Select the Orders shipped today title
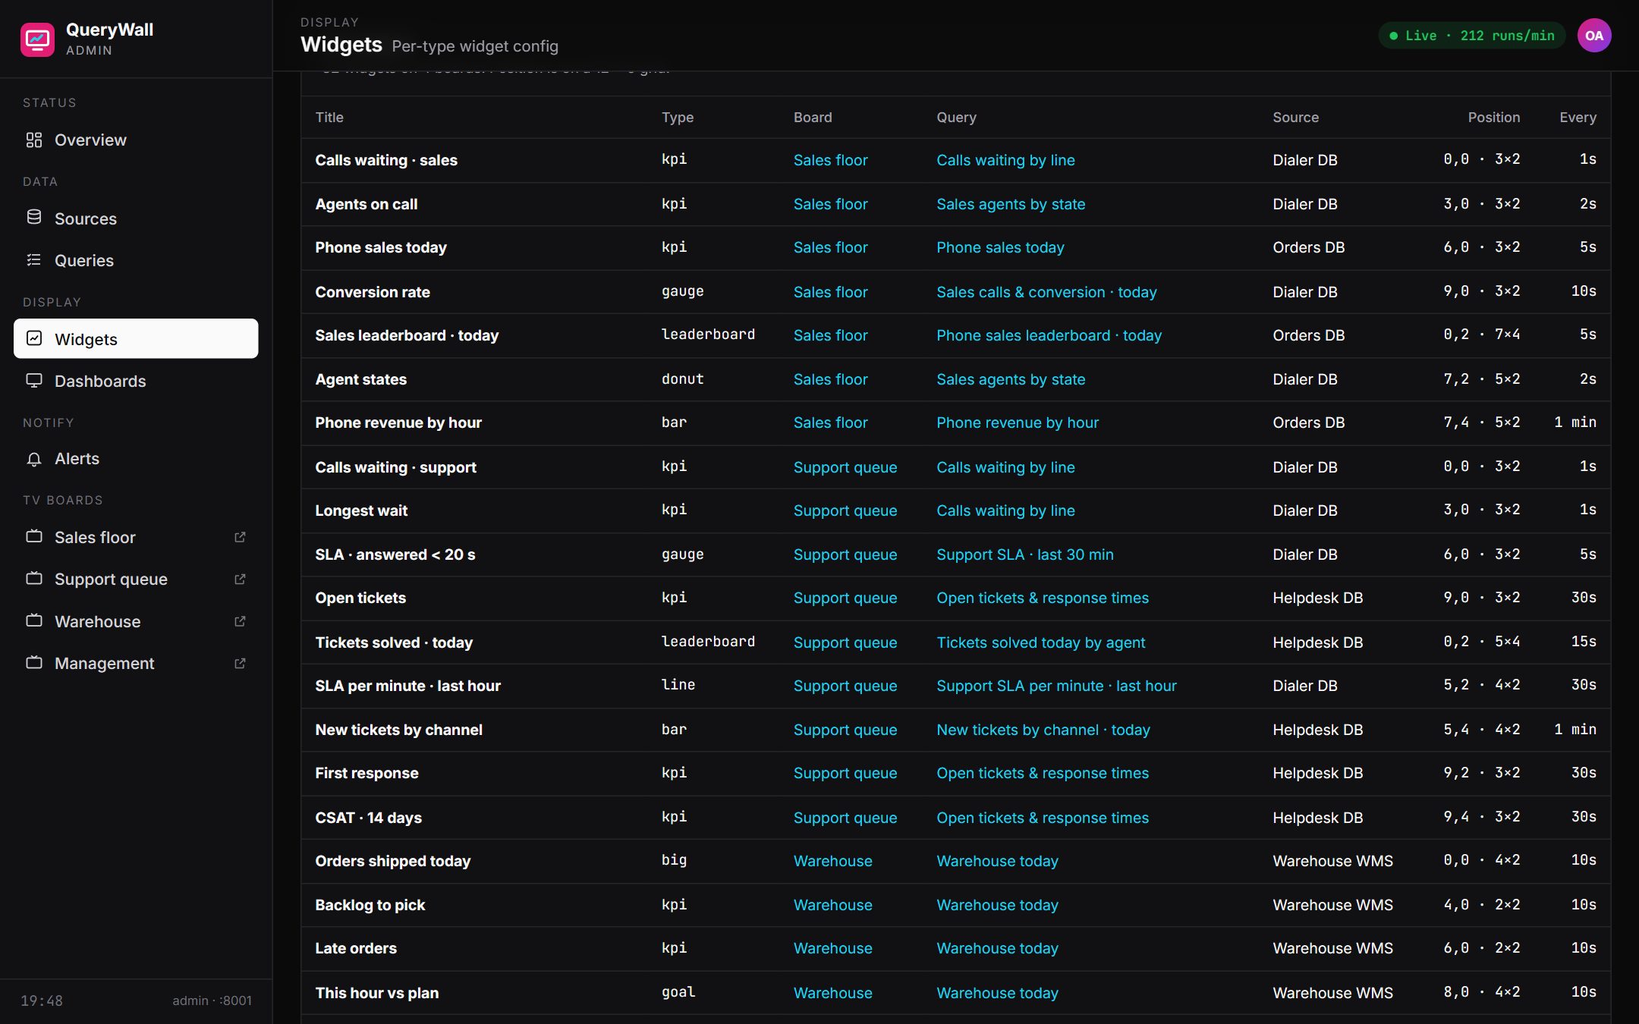 pyautogui.click(x=392, y=861)
